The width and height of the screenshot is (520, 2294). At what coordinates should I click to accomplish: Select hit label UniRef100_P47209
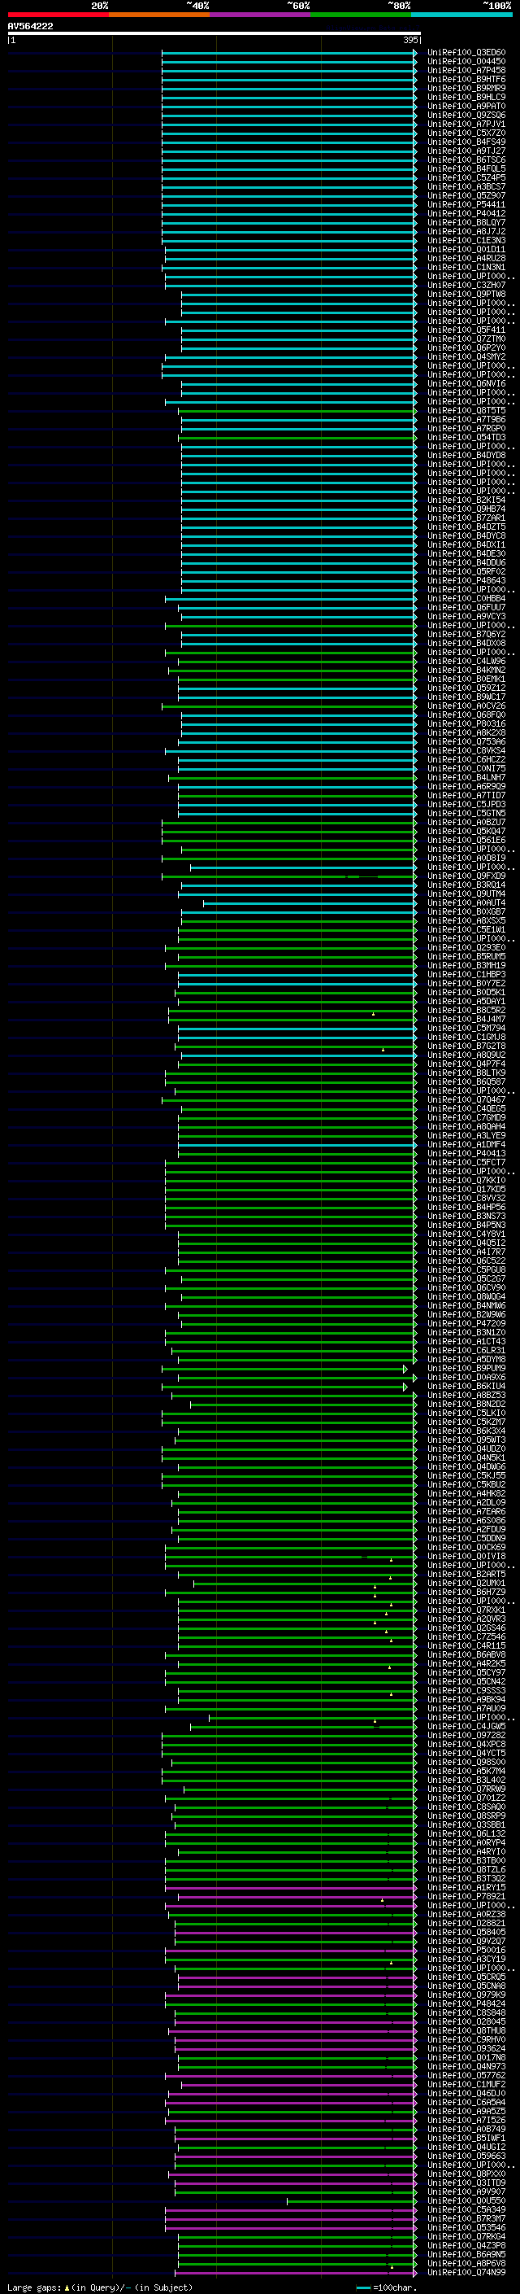466,1323
